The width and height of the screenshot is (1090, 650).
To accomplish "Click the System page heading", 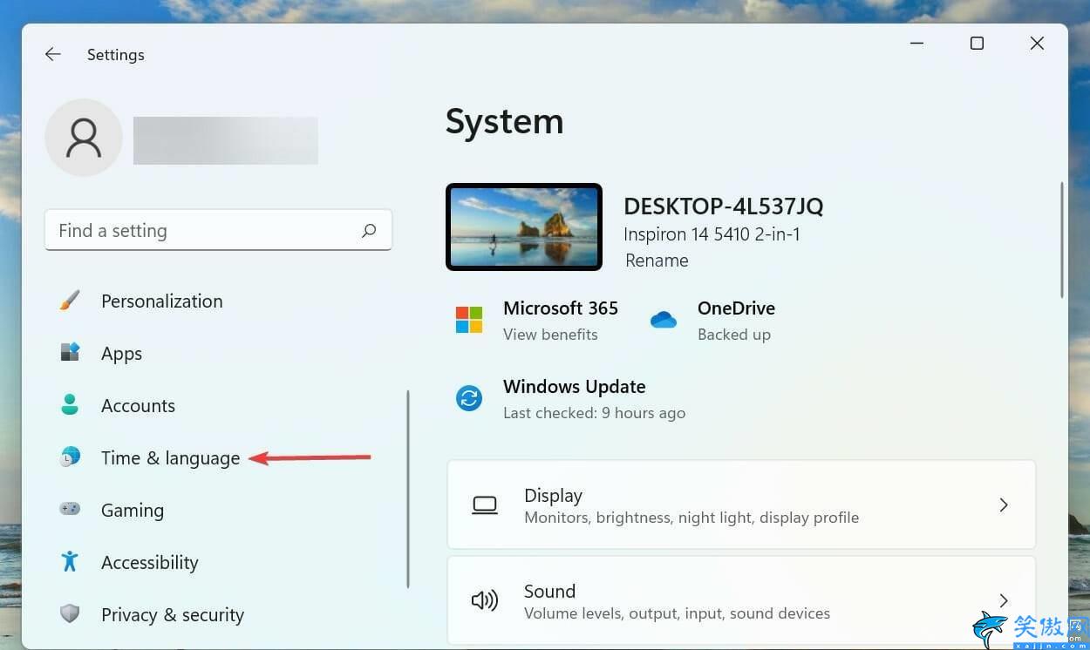I will [504, 121].
